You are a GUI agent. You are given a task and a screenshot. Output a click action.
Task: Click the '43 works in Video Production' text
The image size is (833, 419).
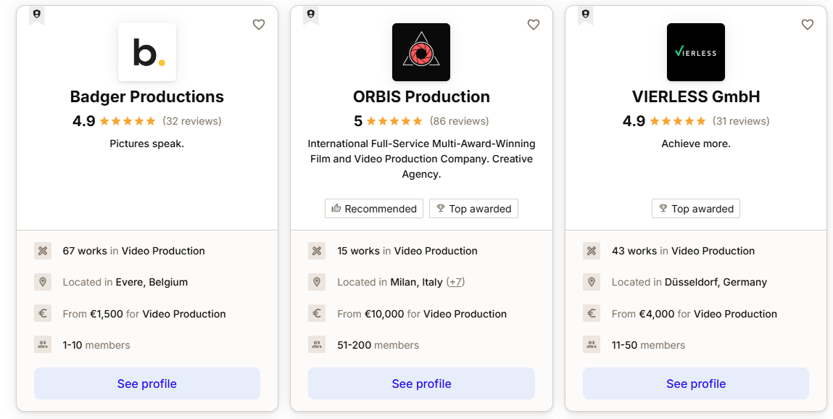point(683,251)
